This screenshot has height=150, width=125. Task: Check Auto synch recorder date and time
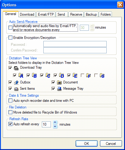click(x=10, y=101)
